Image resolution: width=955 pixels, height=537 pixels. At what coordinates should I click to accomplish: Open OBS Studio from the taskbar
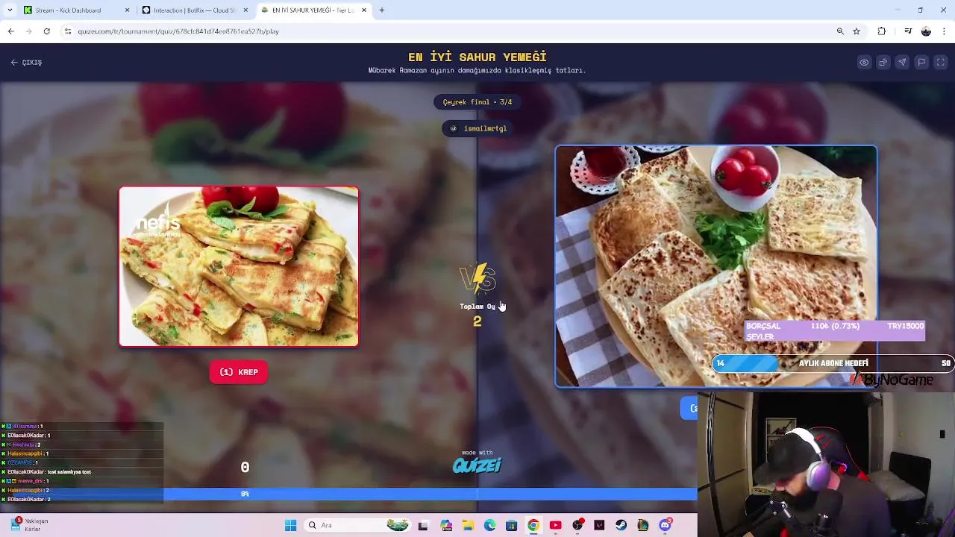577,525
